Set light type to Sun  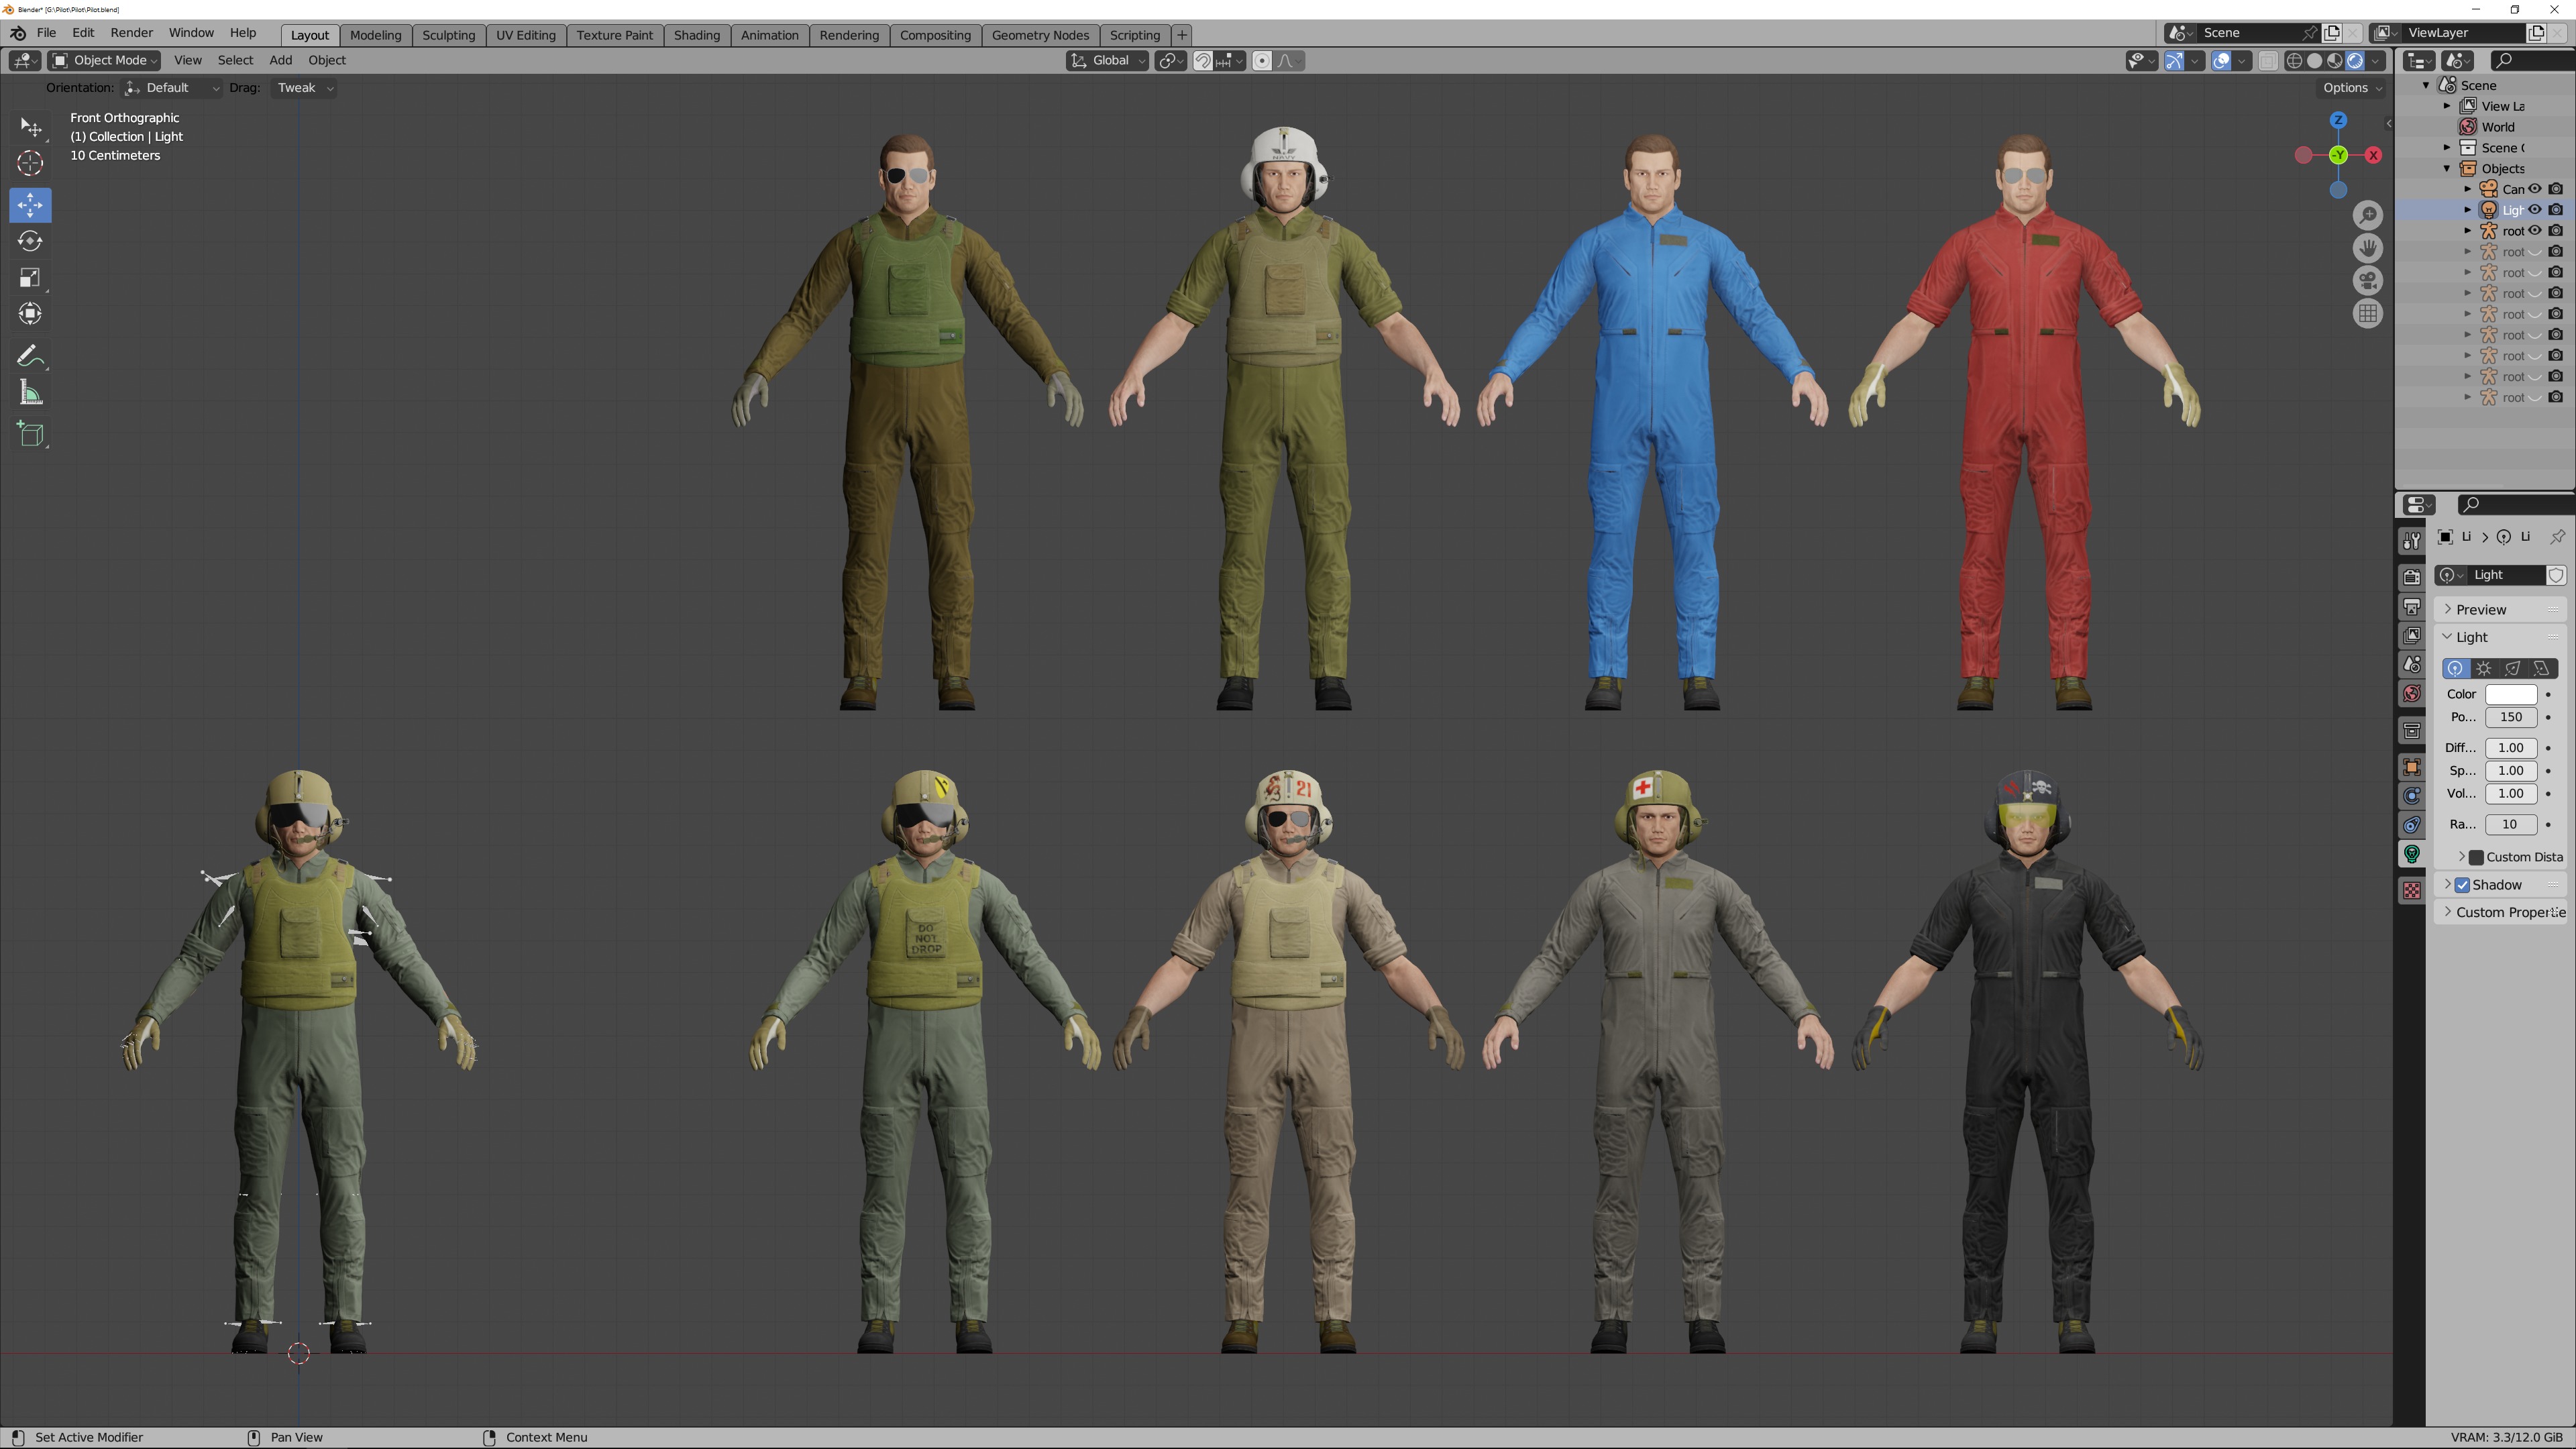pos(2484,668)
